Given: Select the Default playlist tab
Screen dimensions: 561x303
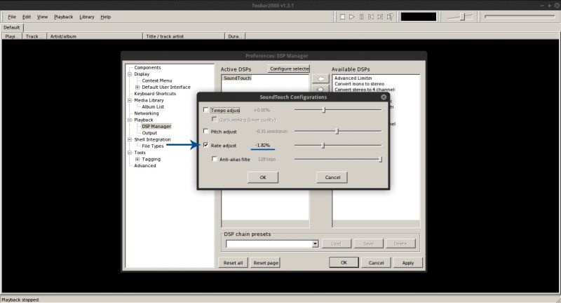Looking at the screenshot, I should click(12, 27).
